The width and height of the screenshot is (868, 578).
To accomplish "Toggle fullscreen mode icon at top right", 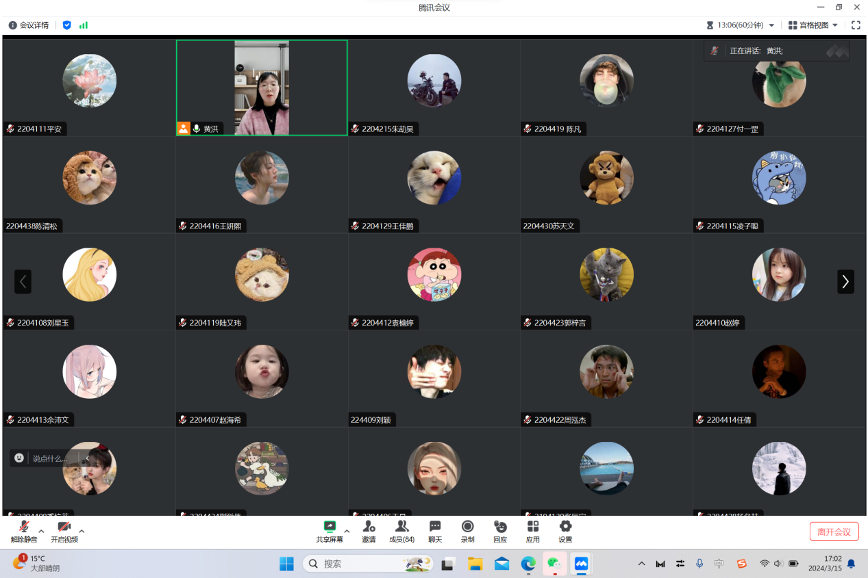I will click(x=856, y=25).
